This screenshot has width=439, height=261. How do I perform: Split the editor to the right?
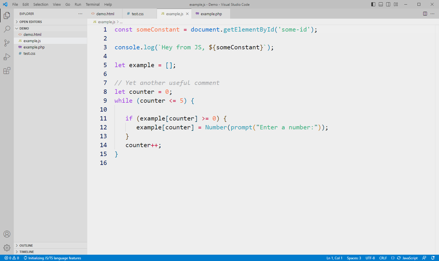click(x=425, y=14)
